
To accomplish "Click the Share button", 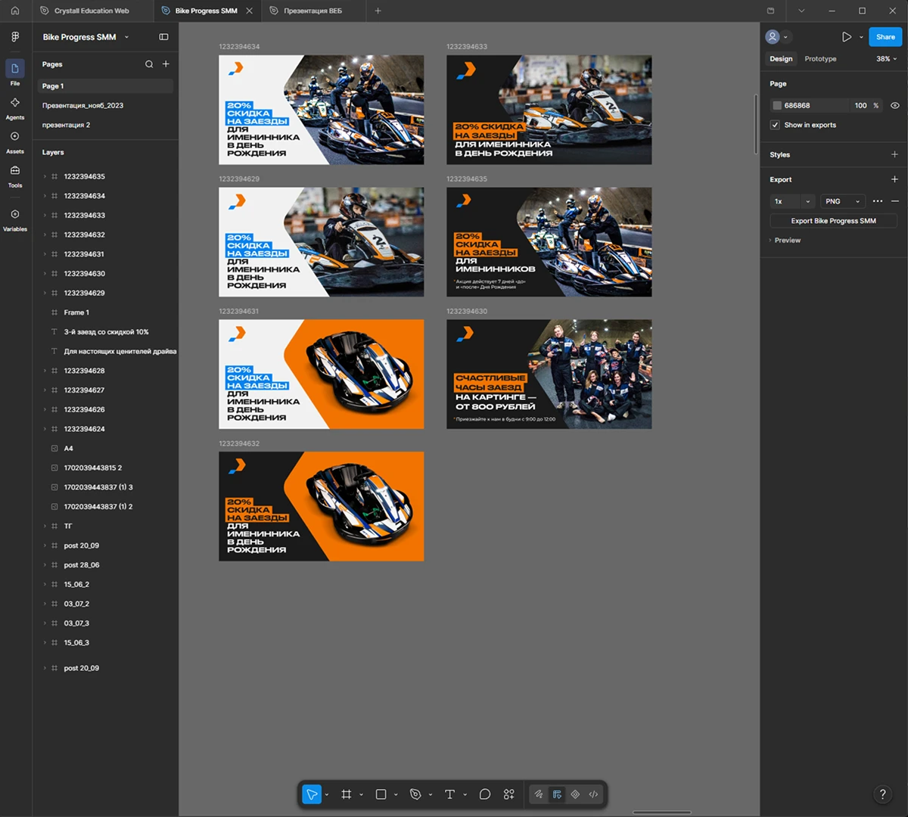I will click(885, 36).
